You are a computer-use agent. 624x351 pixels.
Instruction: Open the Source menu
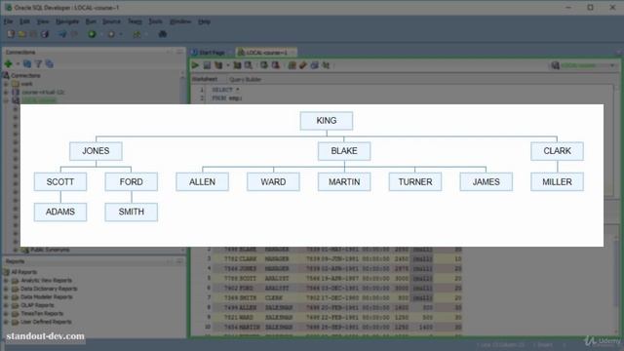[111, 21]
